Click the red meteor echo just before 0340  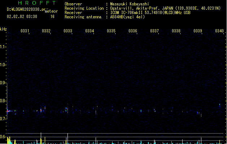tap(201, 115)
